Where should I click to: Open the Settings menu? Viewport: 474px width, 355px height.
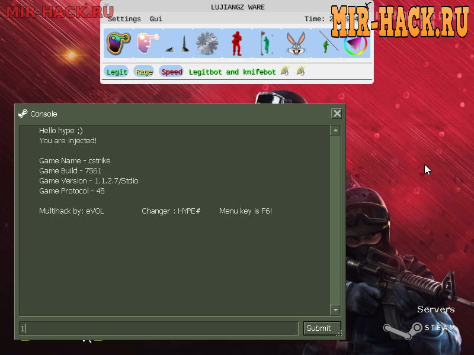click(x=124, y=19)
